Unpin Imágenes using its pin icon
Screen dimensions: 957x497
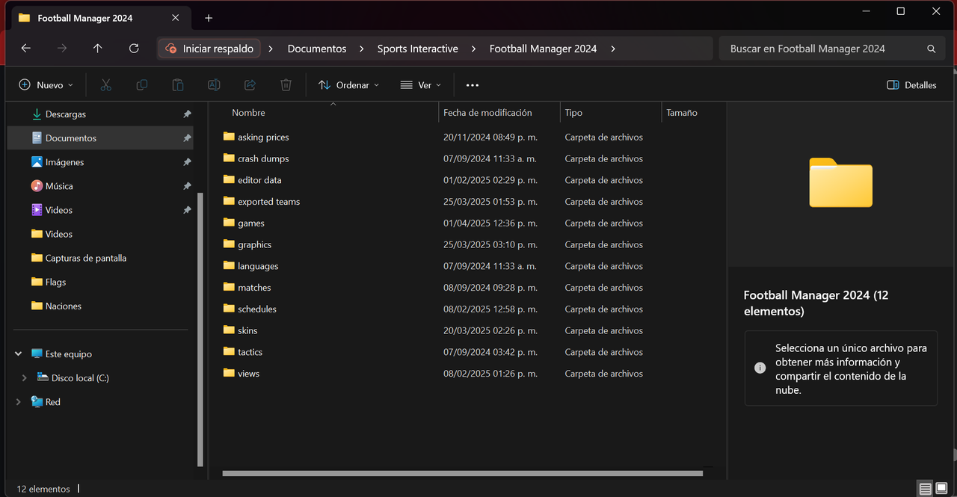tap(187, 162)
